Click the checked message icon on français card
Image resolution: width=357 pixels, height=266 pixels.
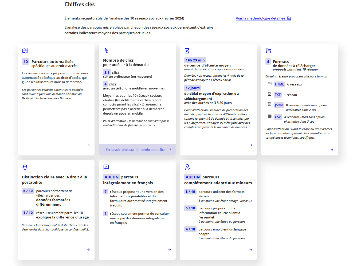point(106,167)
